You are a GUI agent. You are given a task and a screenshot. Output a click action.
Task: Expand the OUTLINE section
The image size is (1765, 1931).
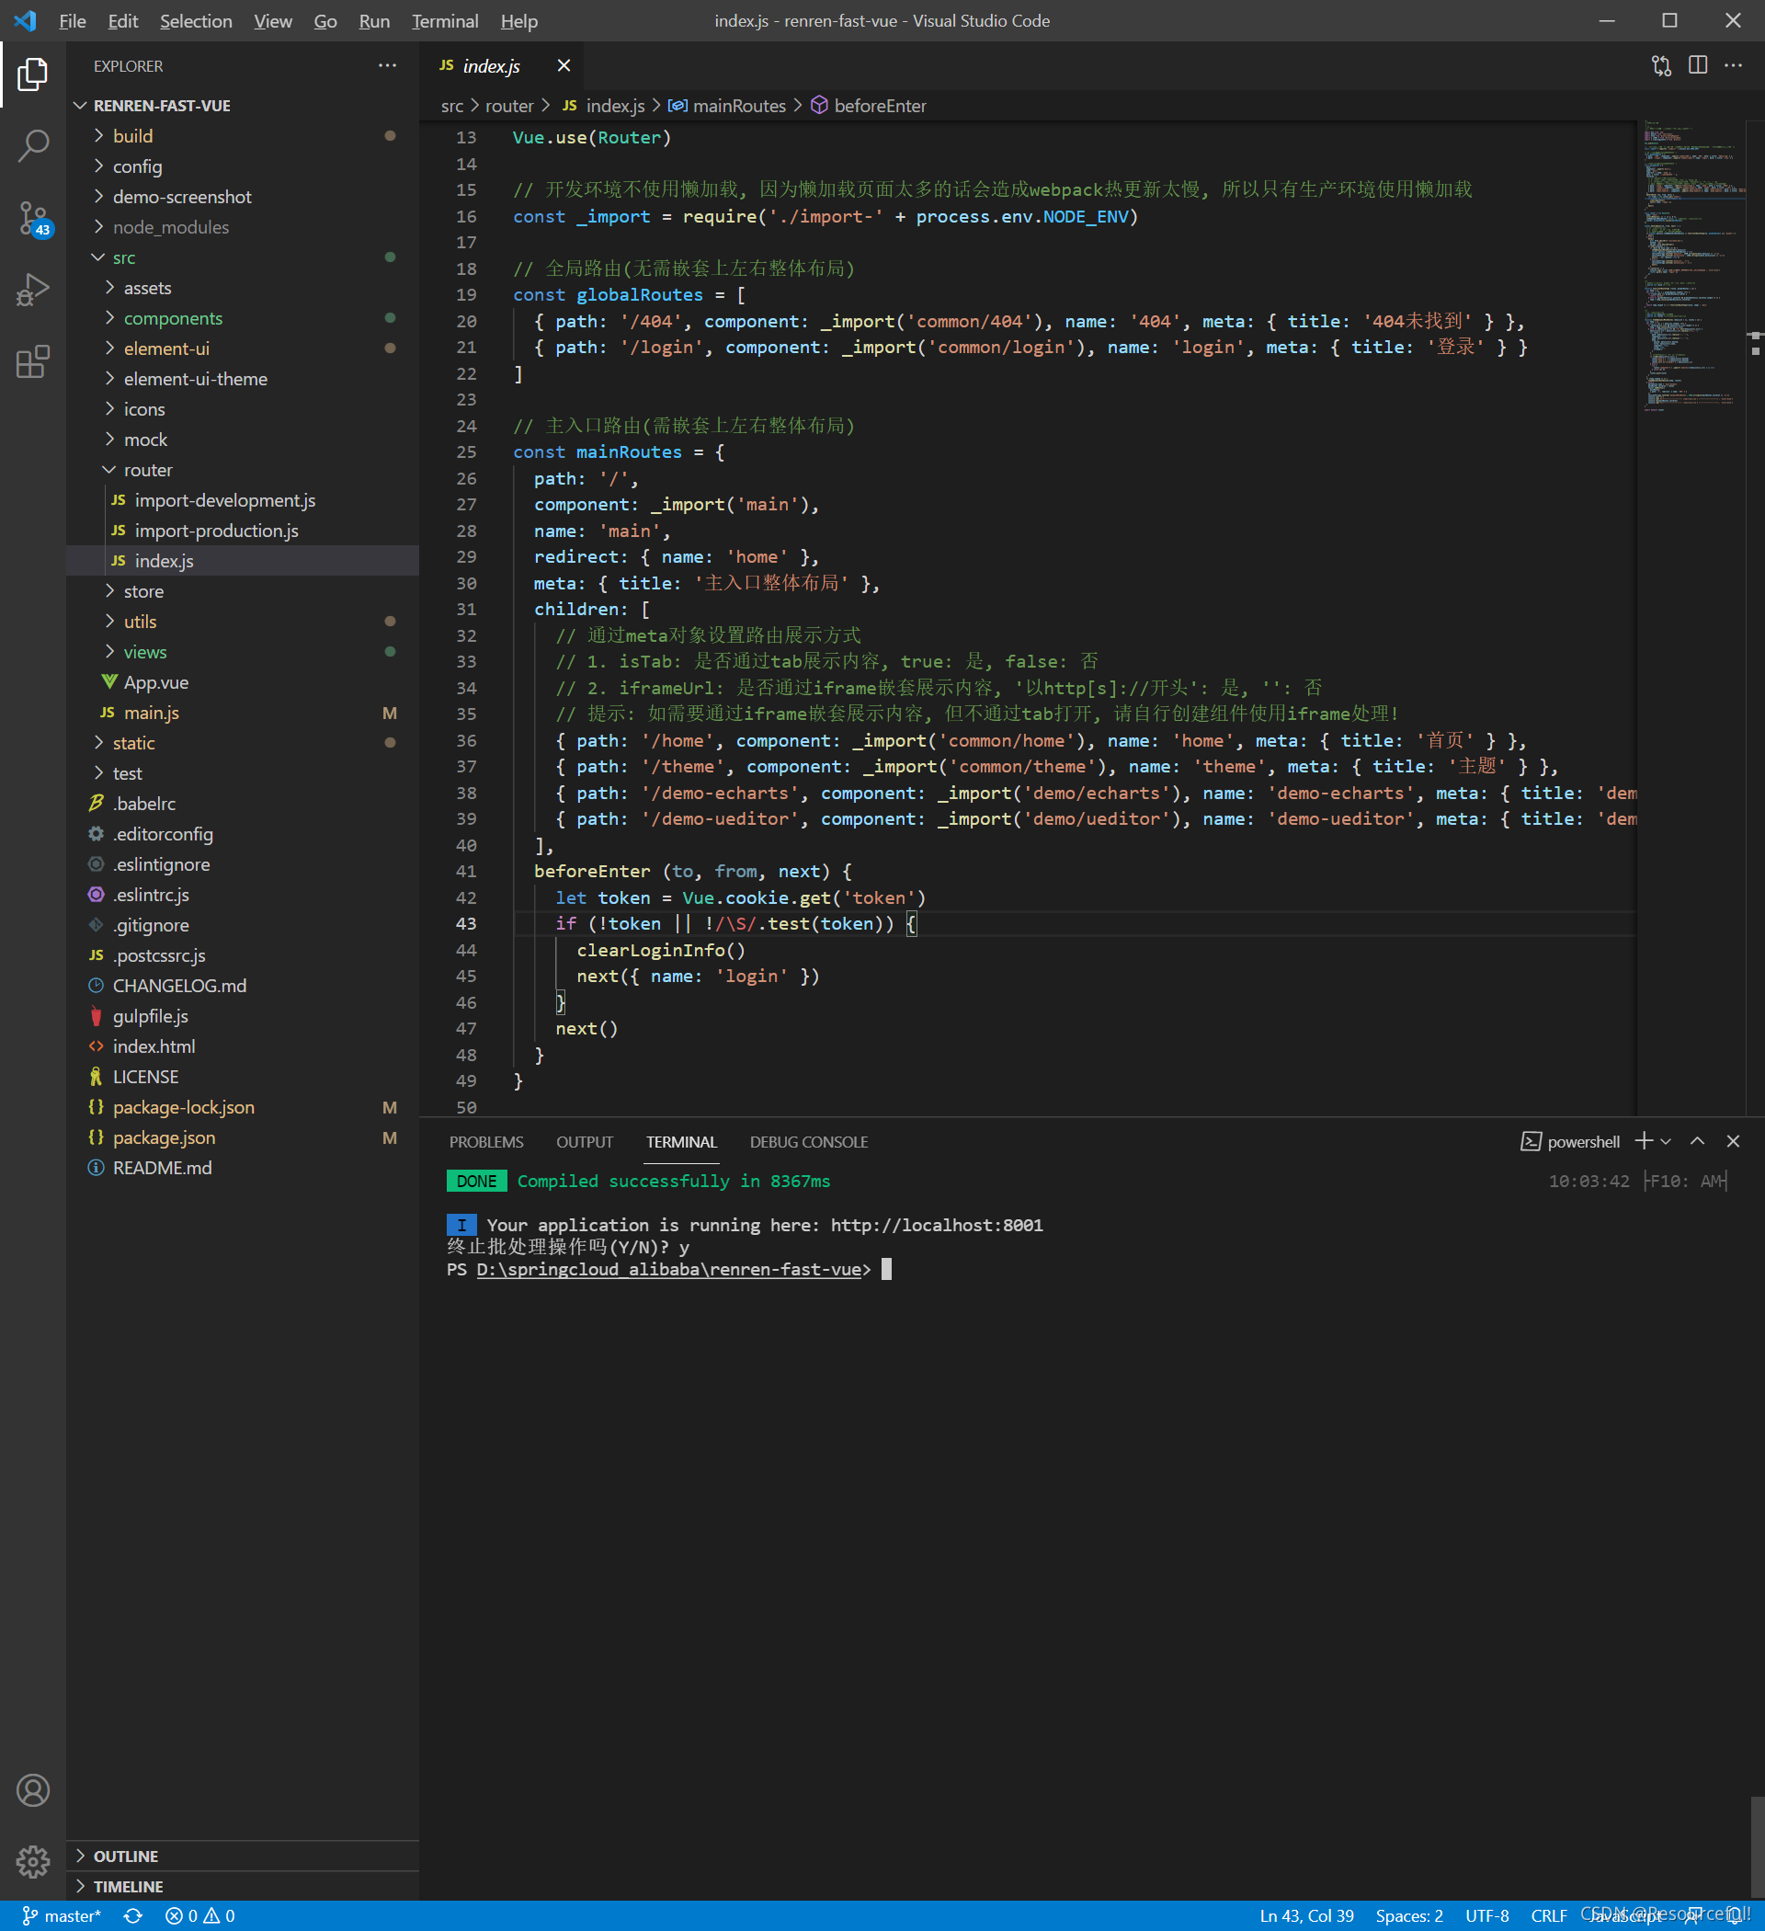243,1857
